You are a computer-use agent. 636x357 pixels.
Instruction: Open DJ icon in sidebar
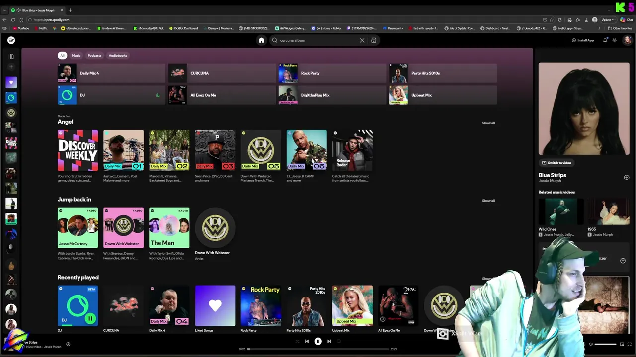pyautogui.click(x=11, y=98)
